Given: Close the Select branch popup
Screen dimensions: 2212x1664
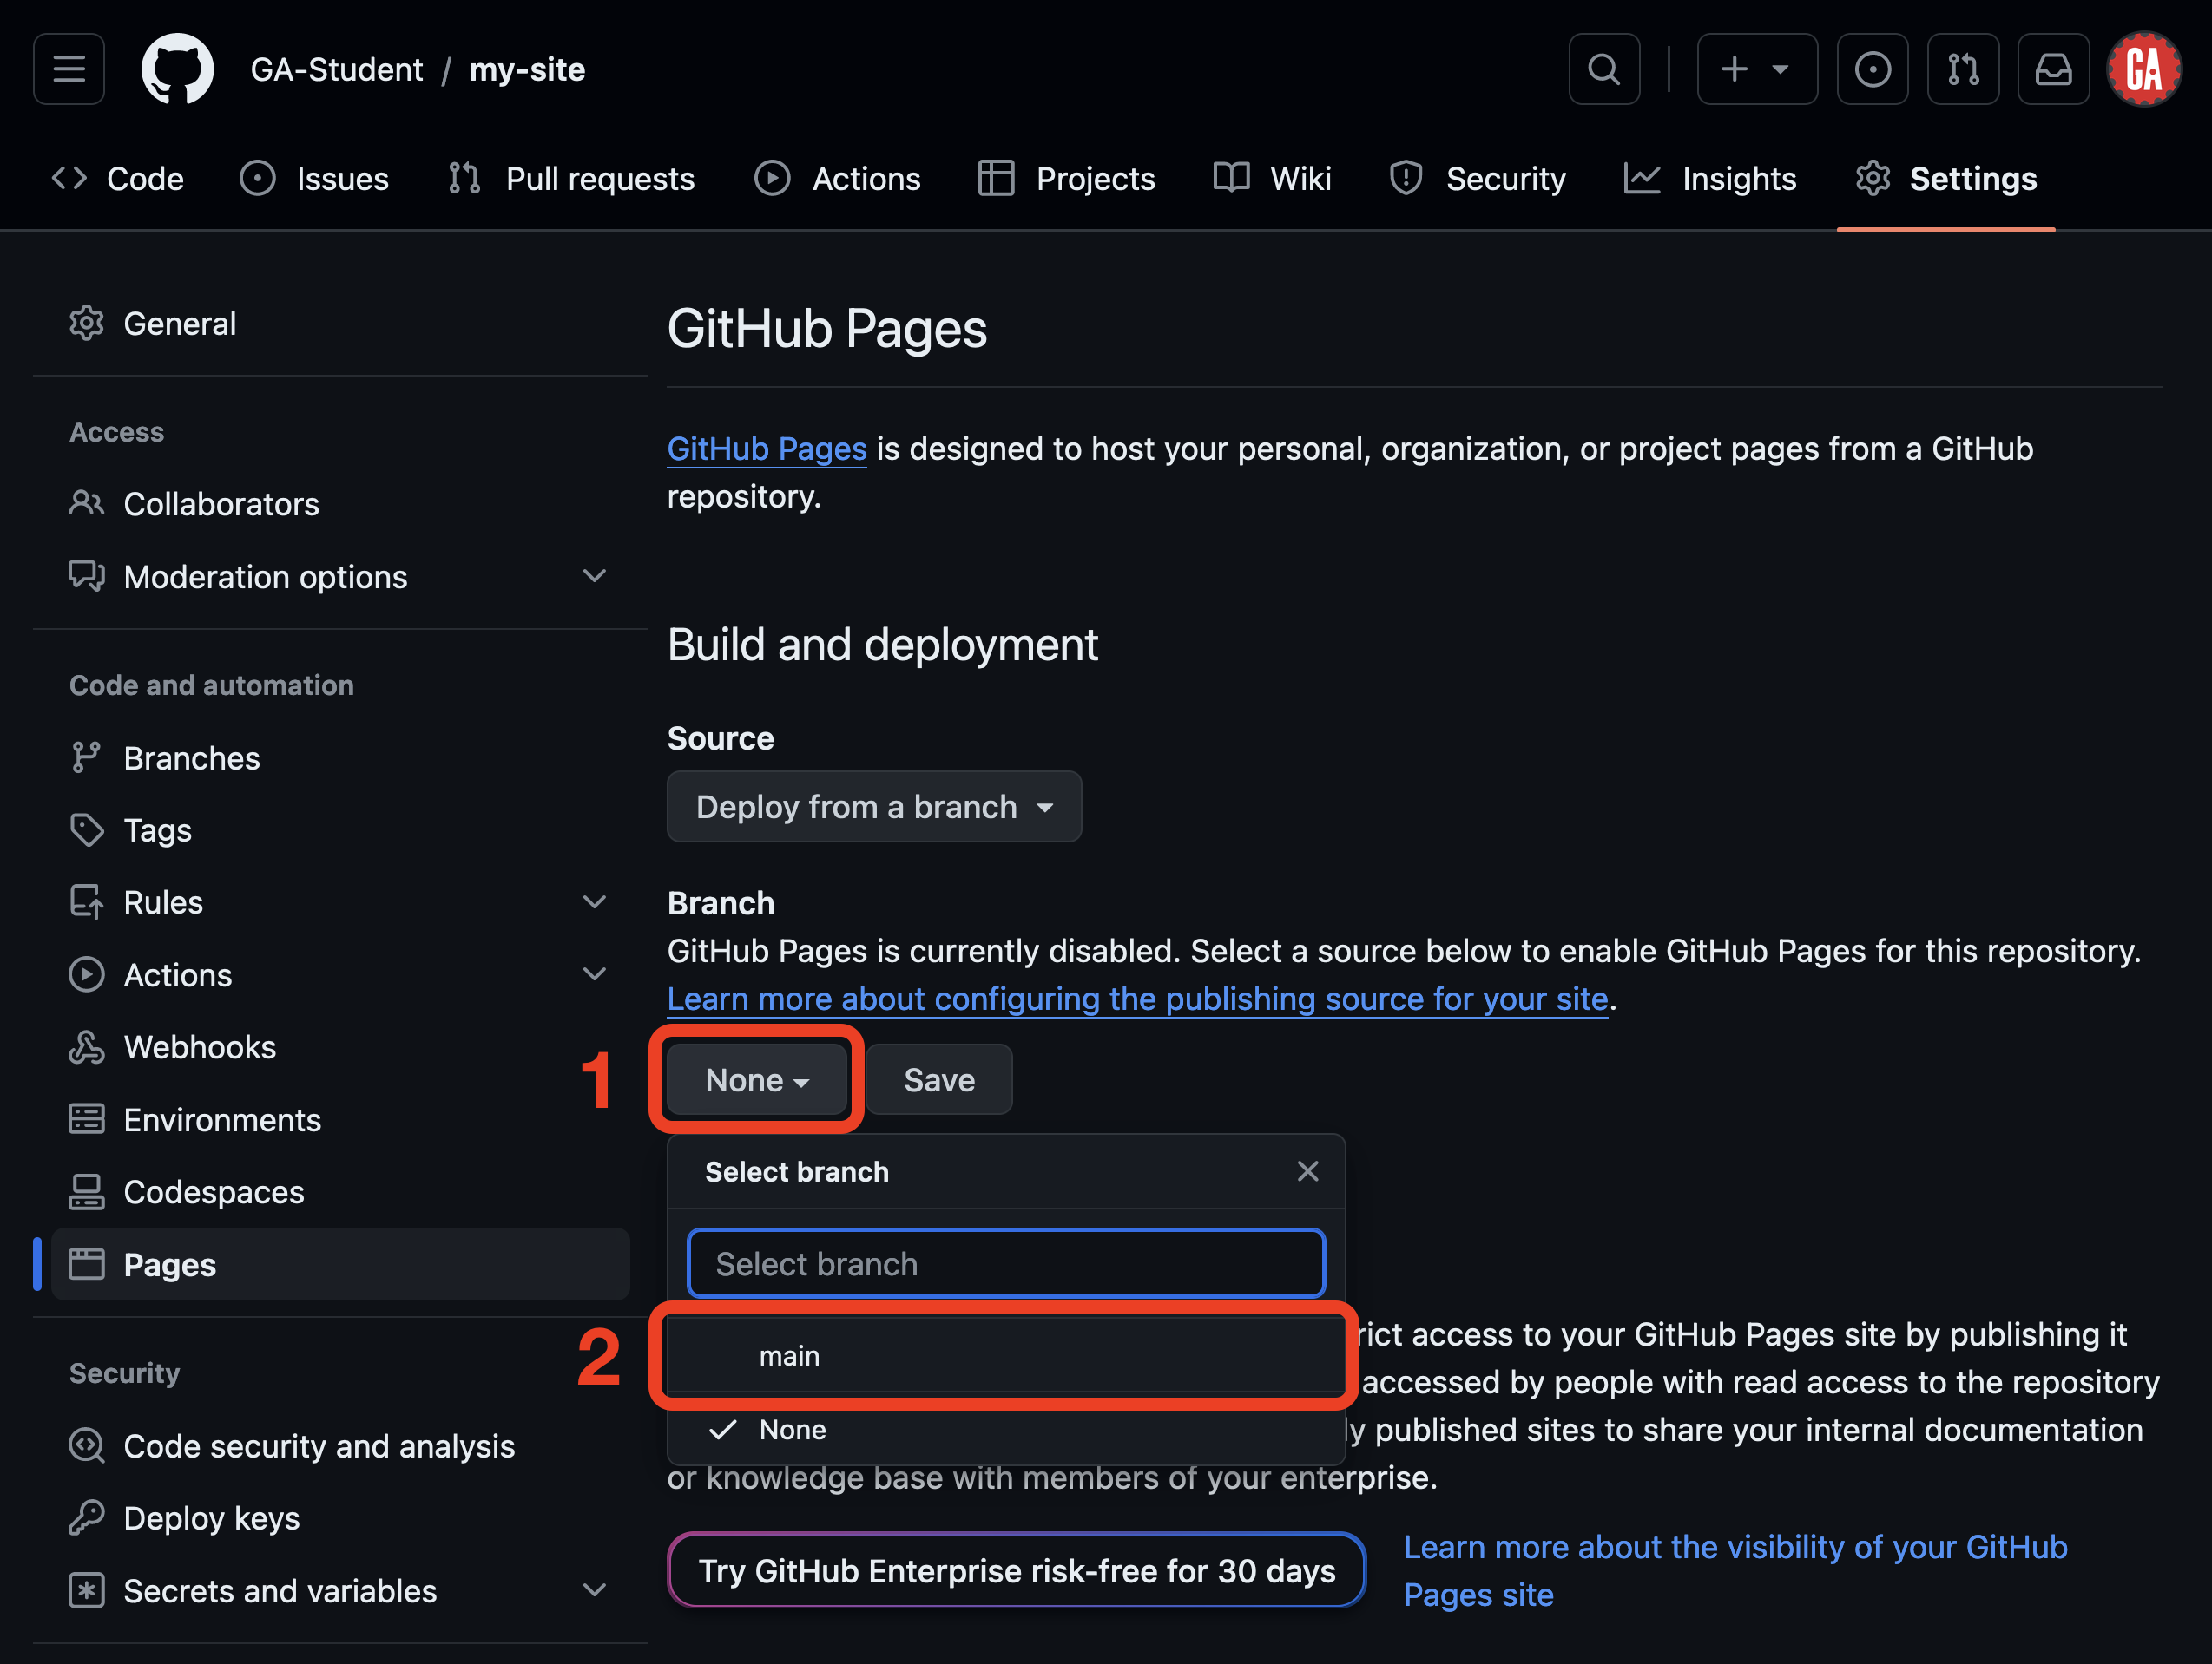Looking at the screenshot, I should point(1307,1171).
